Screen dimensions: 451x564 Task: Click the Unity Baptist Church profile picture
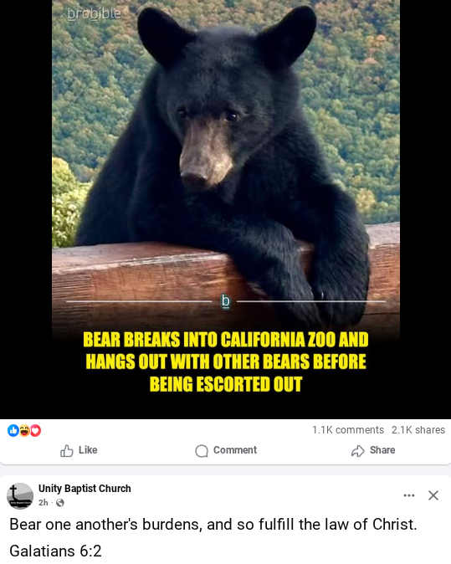pos(20,496)
